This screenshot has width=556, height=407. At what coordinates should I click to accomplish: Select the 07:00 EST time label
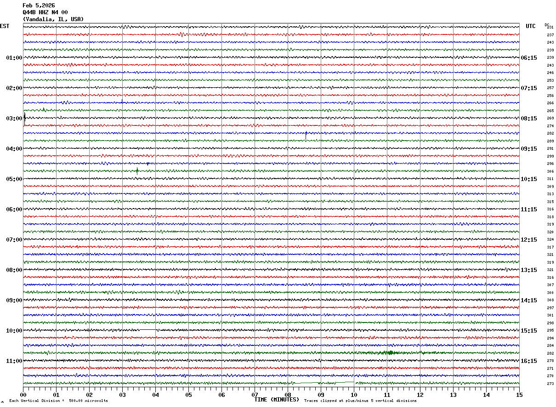pos(14,240)
